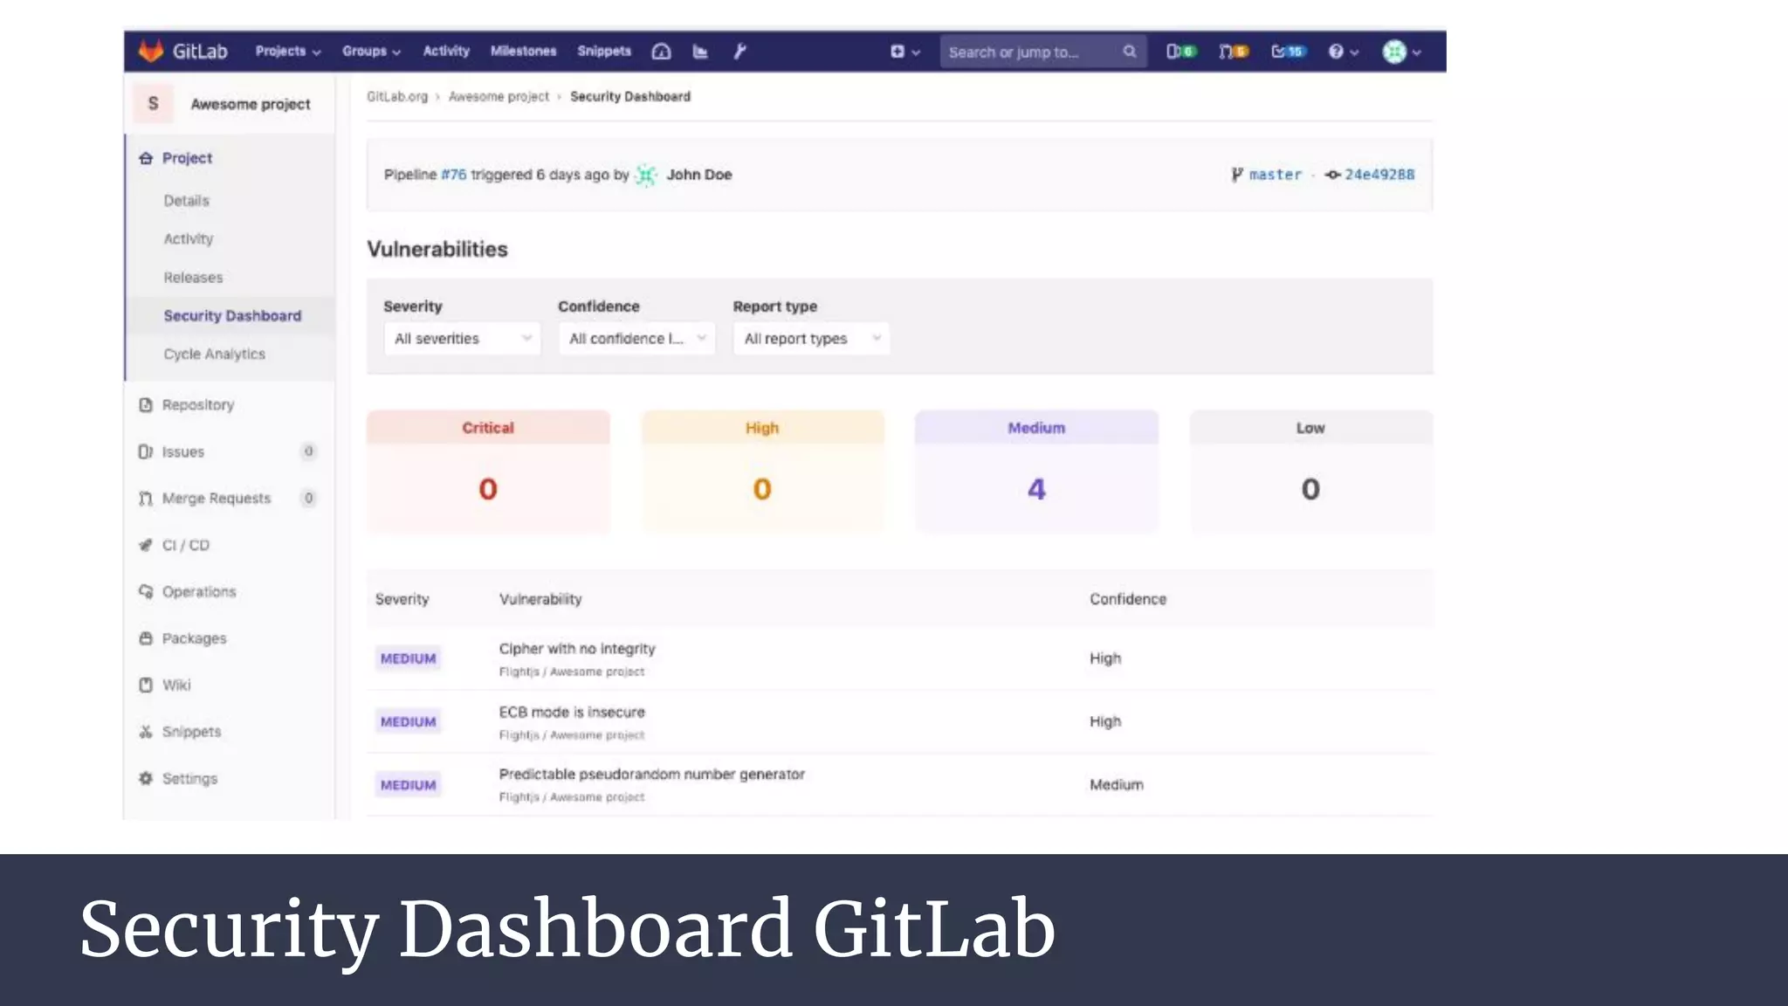Open Snippets in top navigation
1788x1006 pixels.
click(604, 52)
